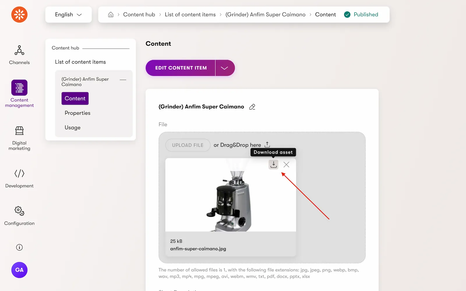Open Content management application
Screen dimensions: 466x291
point(19,94)
